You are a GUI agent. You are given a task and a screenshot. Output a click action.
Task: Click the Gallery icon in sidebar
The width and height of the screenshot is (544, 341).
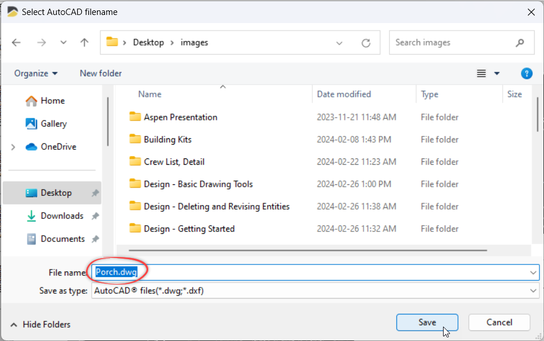pos(31,124)
